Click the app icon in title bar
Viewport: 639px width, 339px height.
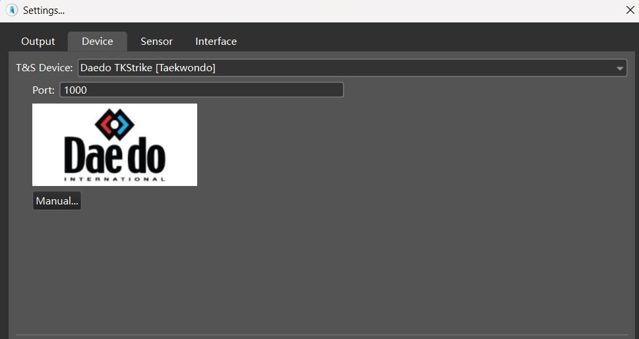(x=12, y=11)
